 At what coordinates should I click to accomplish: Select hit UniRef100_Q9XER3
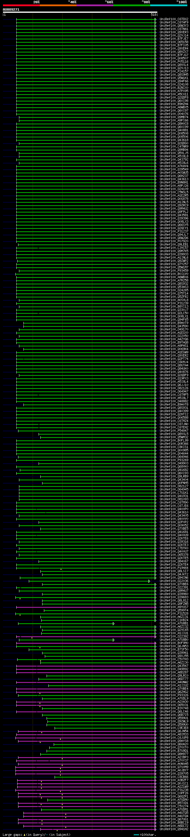pos(174,32)
